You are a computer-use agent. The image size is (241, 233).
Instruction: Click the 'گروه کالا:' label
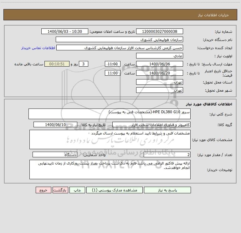225,125
